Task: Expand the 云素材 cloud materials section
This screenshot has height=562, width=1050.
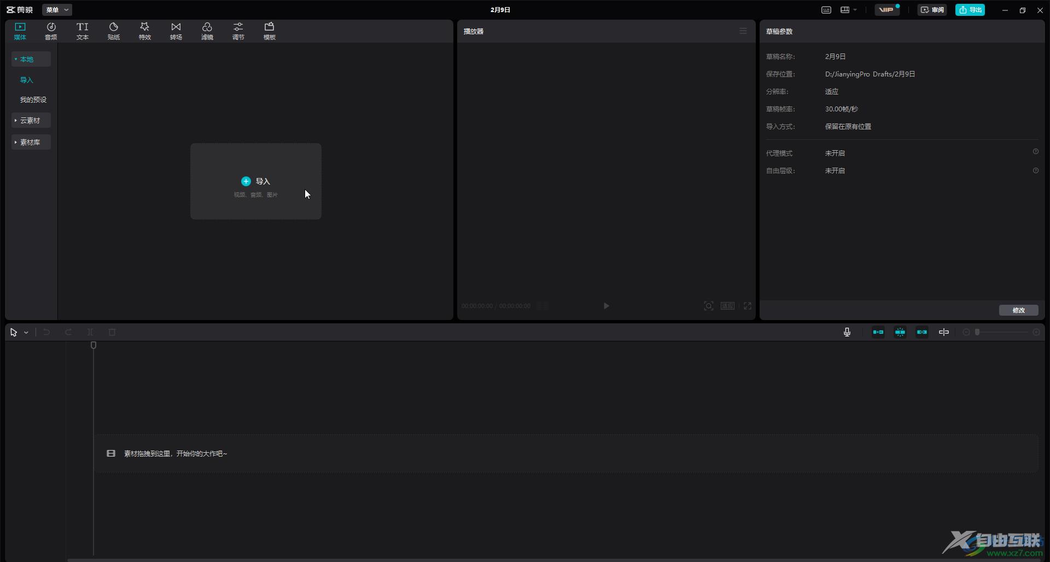Action: pos(31,120)
